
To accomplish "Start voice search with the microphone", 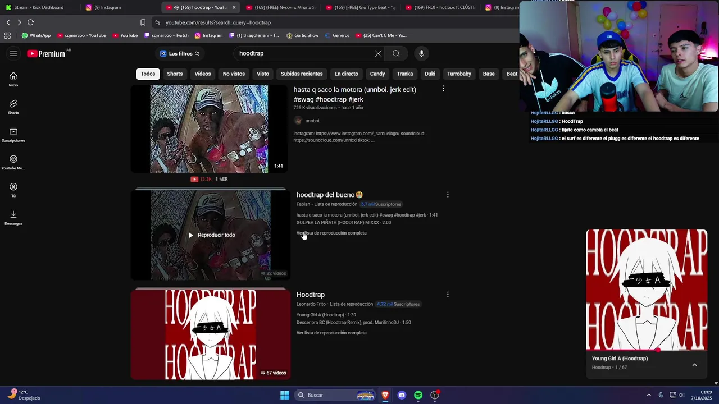I will click(421, 53).
